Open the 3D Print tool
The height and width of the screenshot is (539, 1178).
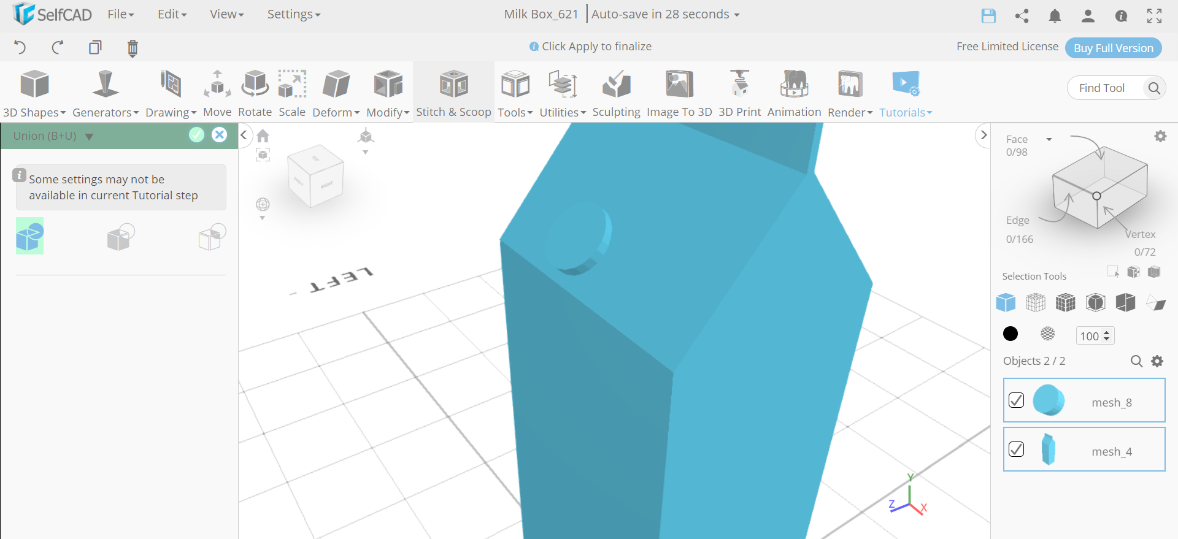(739, 93)
